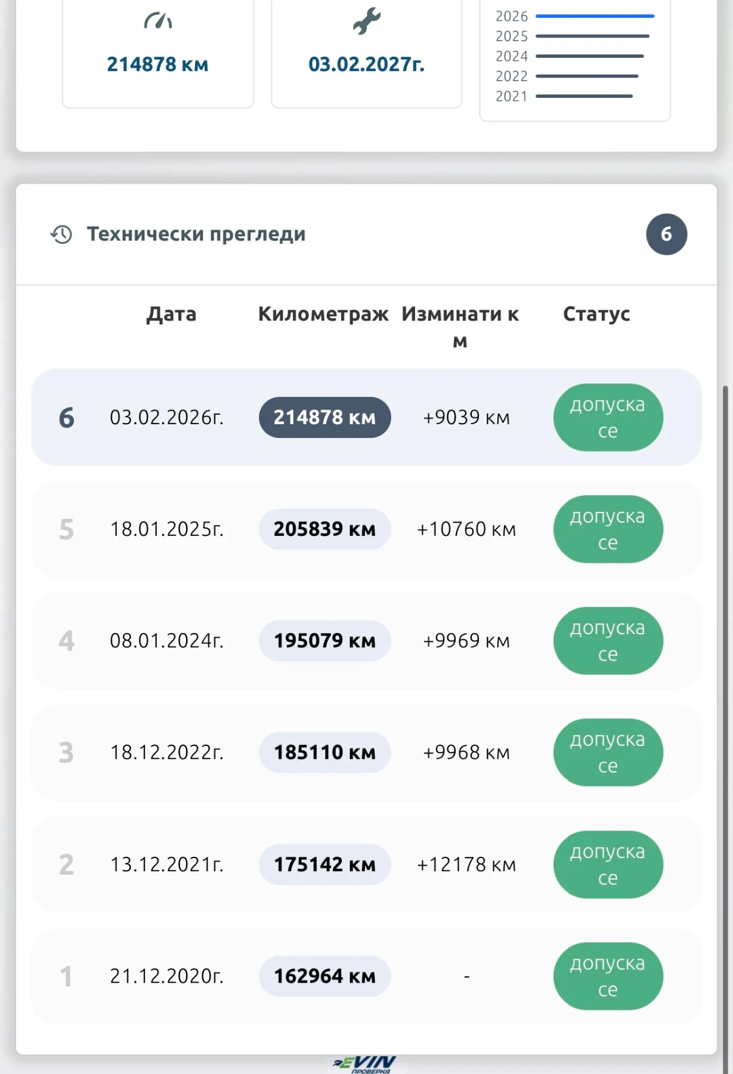Click the green status badge for 18.12.2022г.

pyautogui.click(x=608, y=752)
